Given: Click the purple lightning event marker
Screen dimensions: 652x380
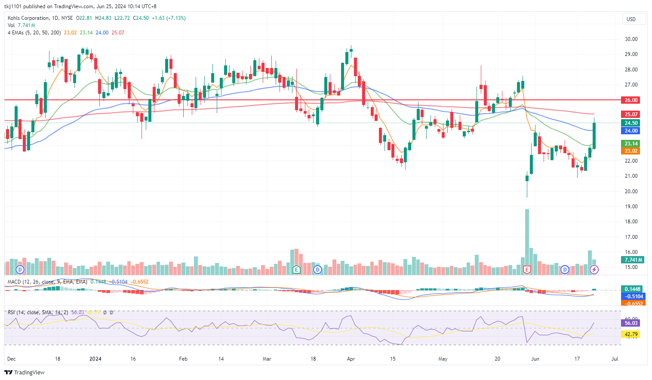Looking at the screenshot, I should point(594,270).
